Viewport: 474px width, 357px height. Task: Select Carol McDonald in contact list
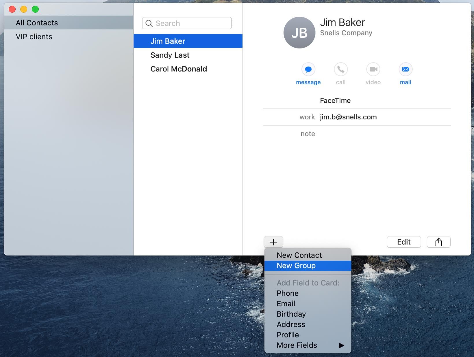coord(188,69)
